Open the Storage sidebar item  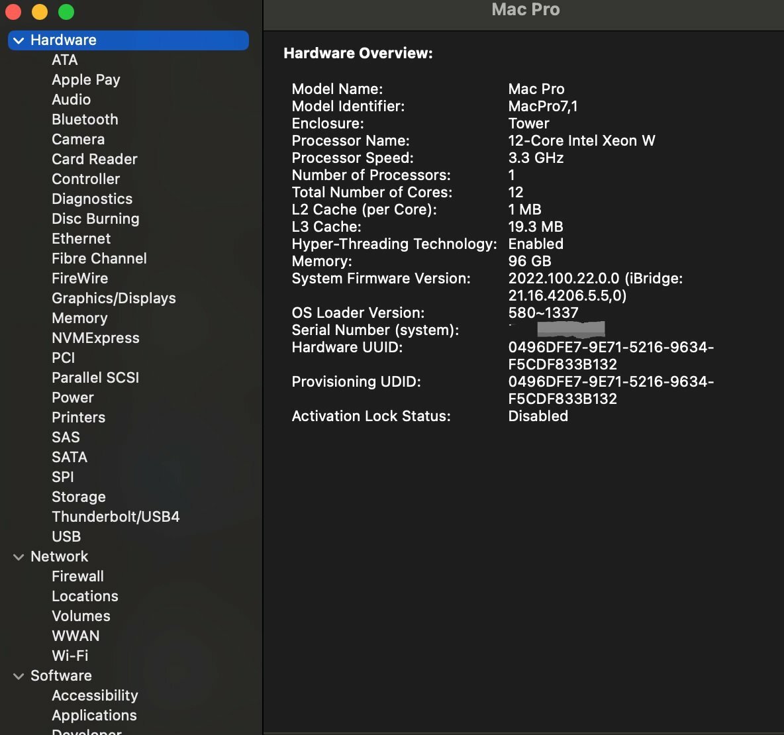pos(79,497)
